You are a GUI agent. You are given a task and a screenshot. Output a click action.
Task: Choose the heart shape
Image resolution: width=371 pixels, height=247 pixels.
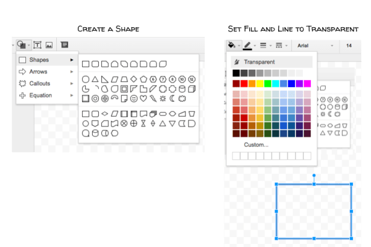tap(143, 98)
